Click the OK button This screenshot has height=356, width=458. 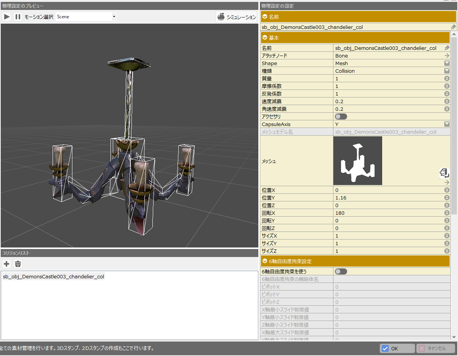pos(397,348)
